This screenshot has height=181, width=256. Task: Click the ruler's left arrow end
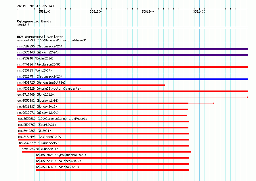tap(18, 9)
